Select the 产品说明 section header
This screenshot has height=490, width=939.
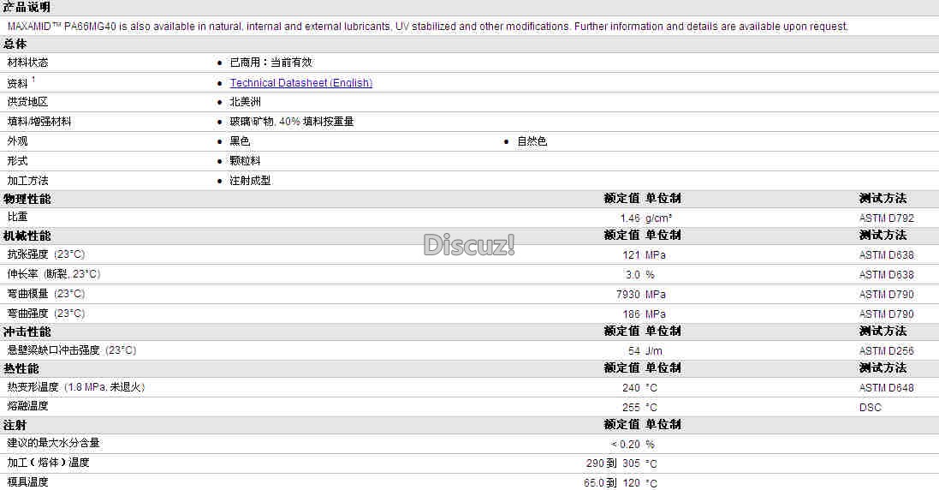pos(27,7)
